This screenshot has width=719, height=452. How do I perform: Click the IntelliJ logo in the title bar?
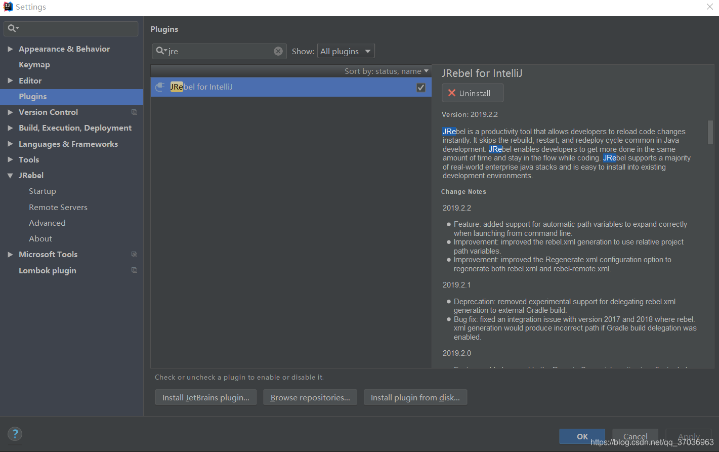[7, 6]
